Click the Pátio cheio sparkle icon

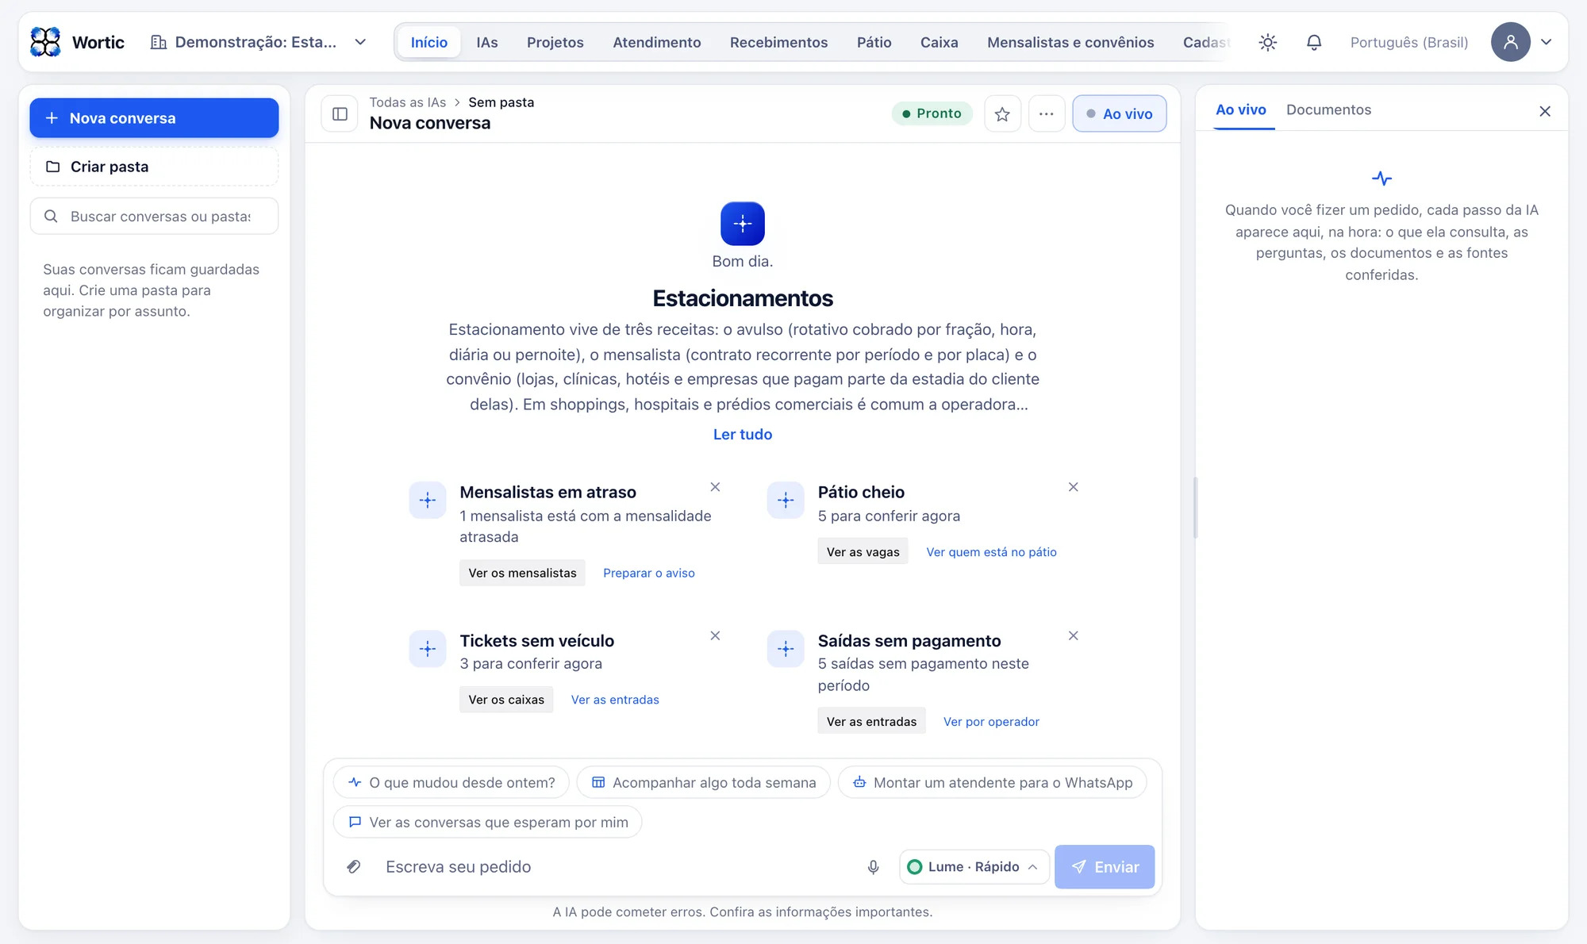pyautogui.click(x=786, y=501)
